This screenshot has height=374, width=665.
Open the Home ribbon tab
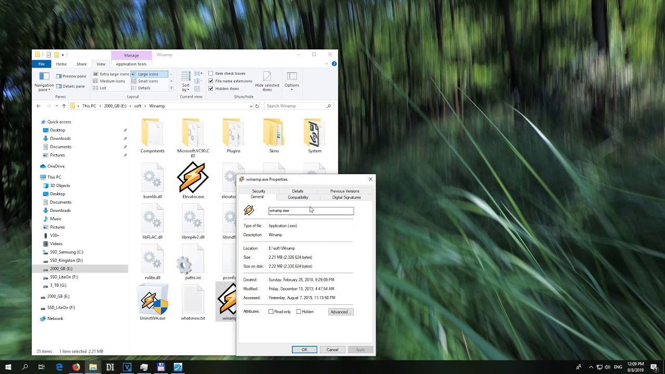coord(61,64)
